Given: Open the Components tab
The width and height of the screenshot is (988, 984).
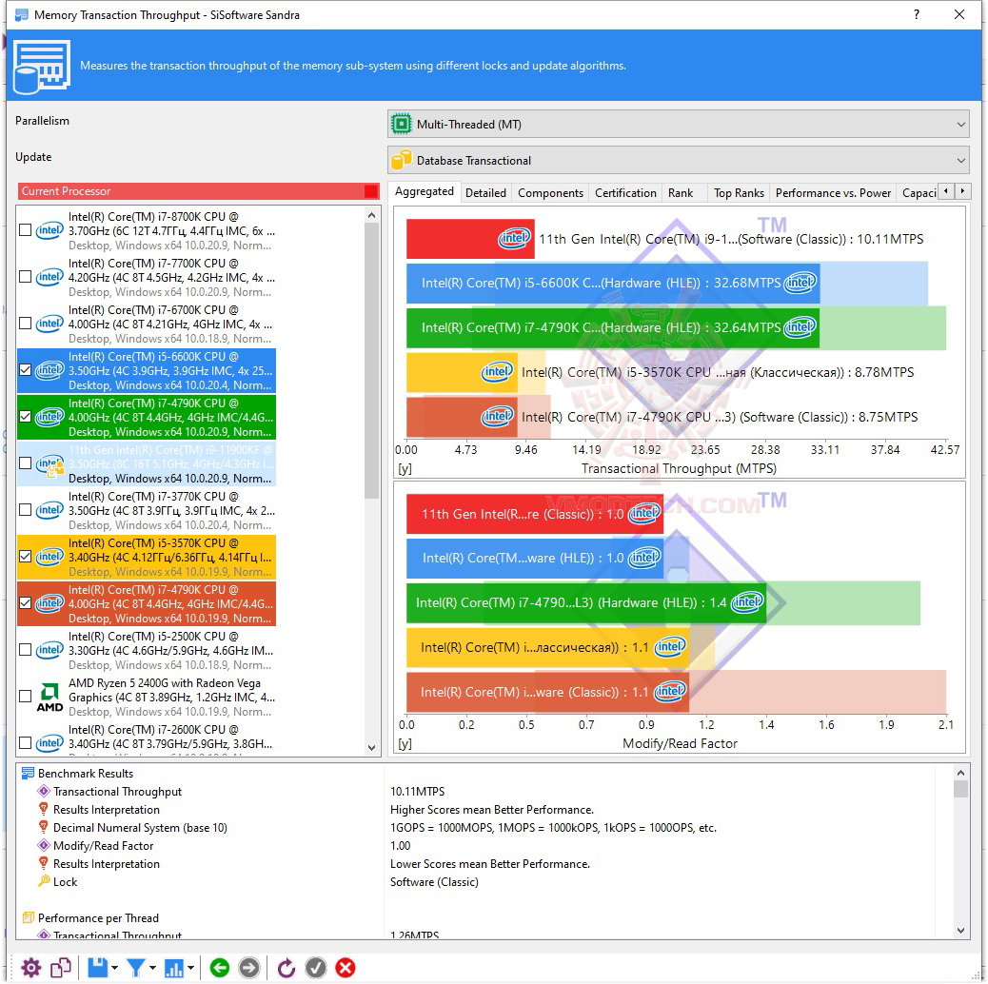Looking at the screenshot, I should (551, 193).
